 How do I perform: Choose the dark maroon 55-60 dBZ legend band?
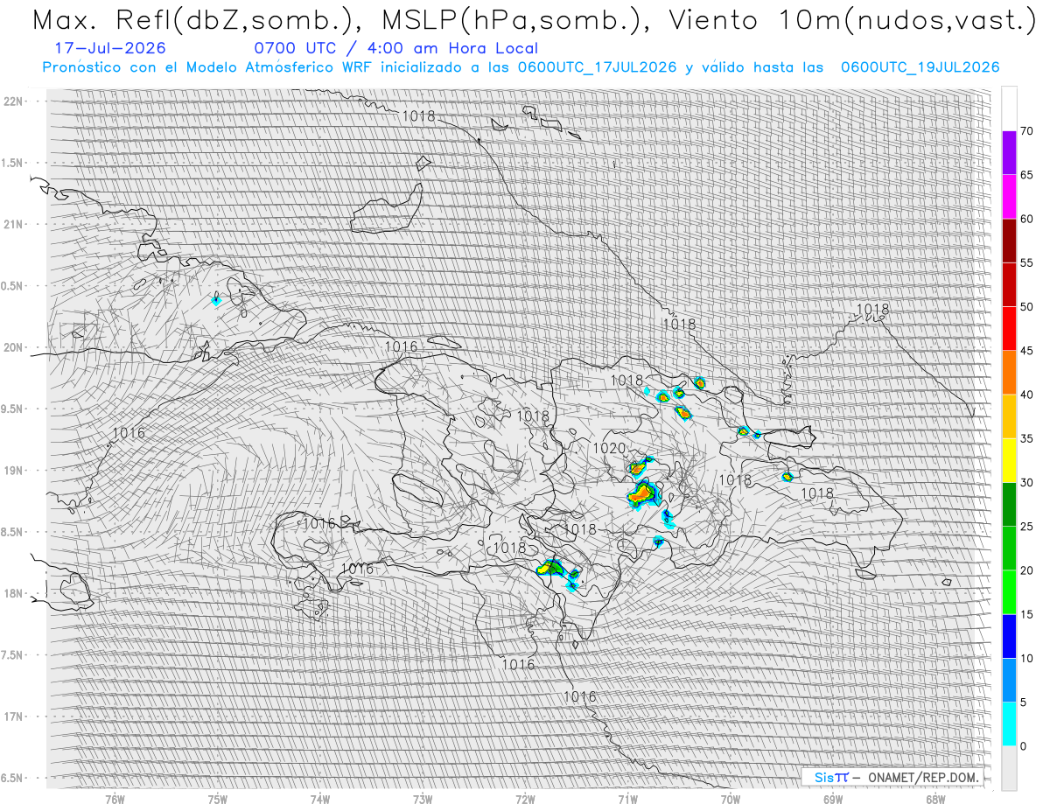pos(1009,241)
